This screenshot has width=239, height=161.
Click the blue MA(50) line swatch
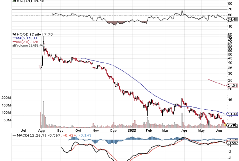[x=14, y=38]
